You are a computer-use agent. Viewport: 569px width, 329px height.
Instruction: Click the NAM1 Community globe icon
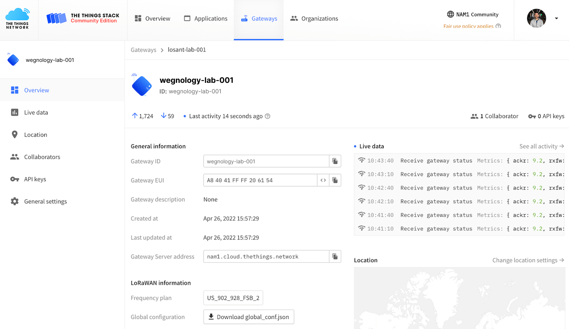450,14
